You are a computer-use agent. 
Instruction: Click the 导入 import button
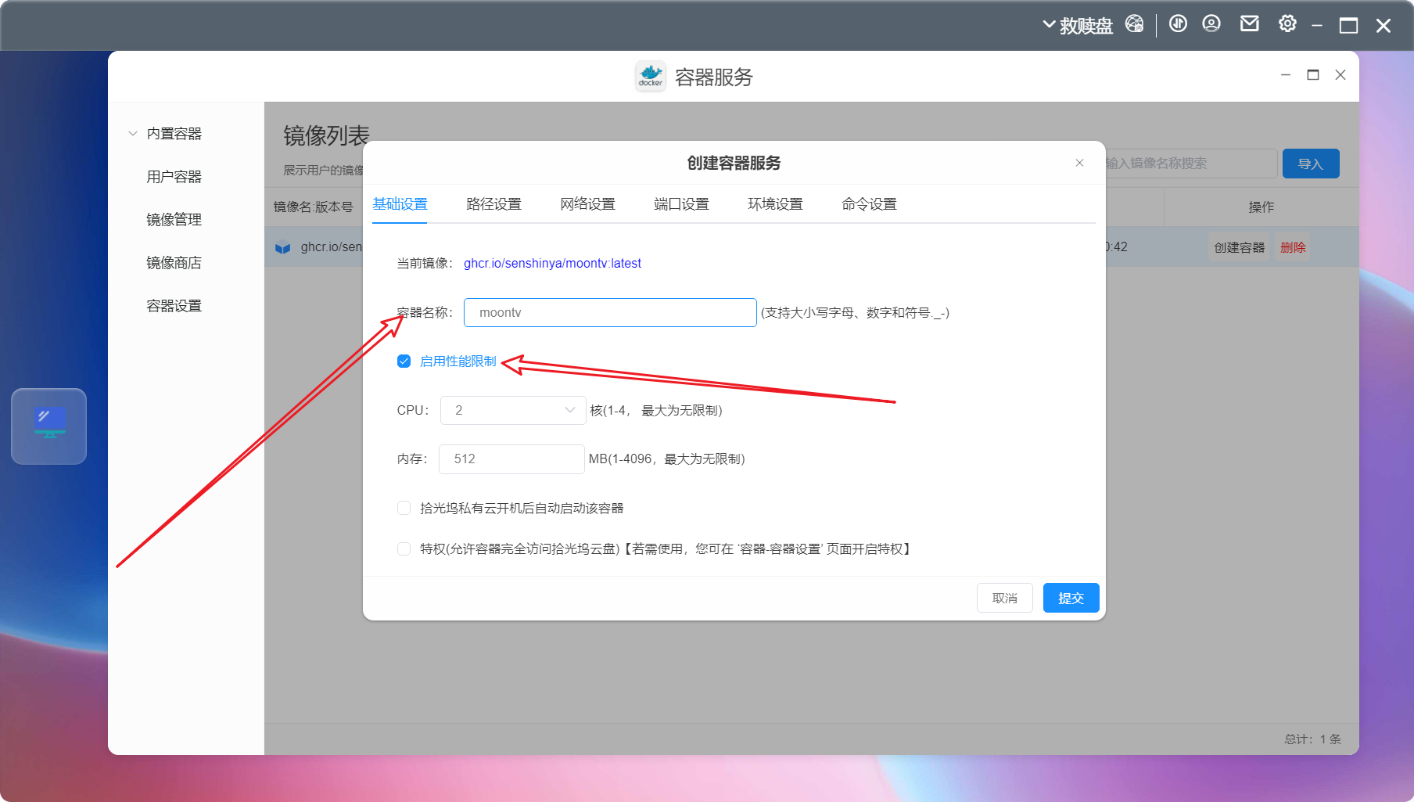tap(1311, 164)
